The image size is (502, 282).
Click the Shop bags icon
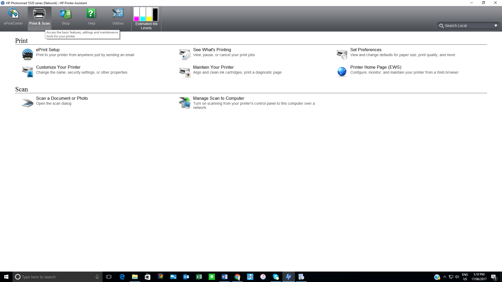(65, 14)
